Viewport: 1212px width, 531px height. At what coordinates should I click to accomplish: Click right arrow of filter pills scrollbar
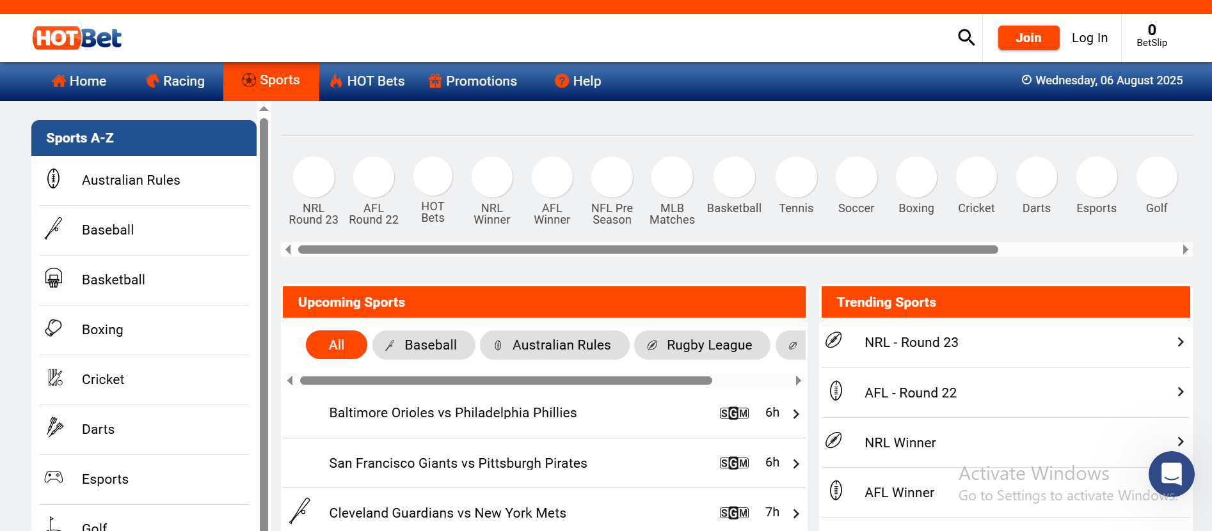coord(798,381)
